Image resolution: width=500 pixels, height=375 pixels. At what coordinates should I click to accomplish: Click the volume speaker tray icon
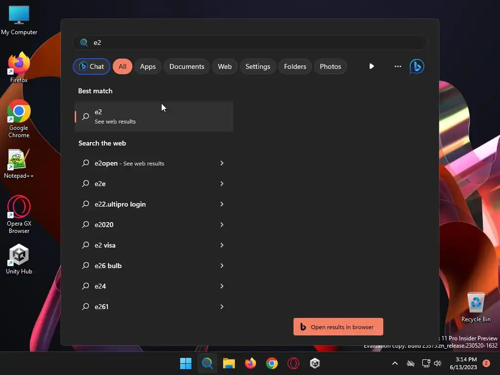tap(437, 363)
